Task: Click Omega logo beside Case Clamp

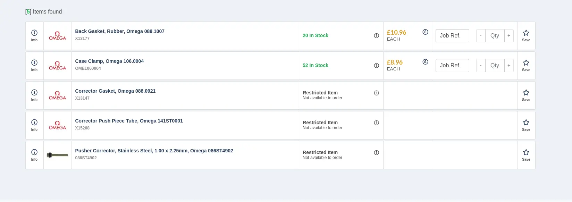Action: 58,66
